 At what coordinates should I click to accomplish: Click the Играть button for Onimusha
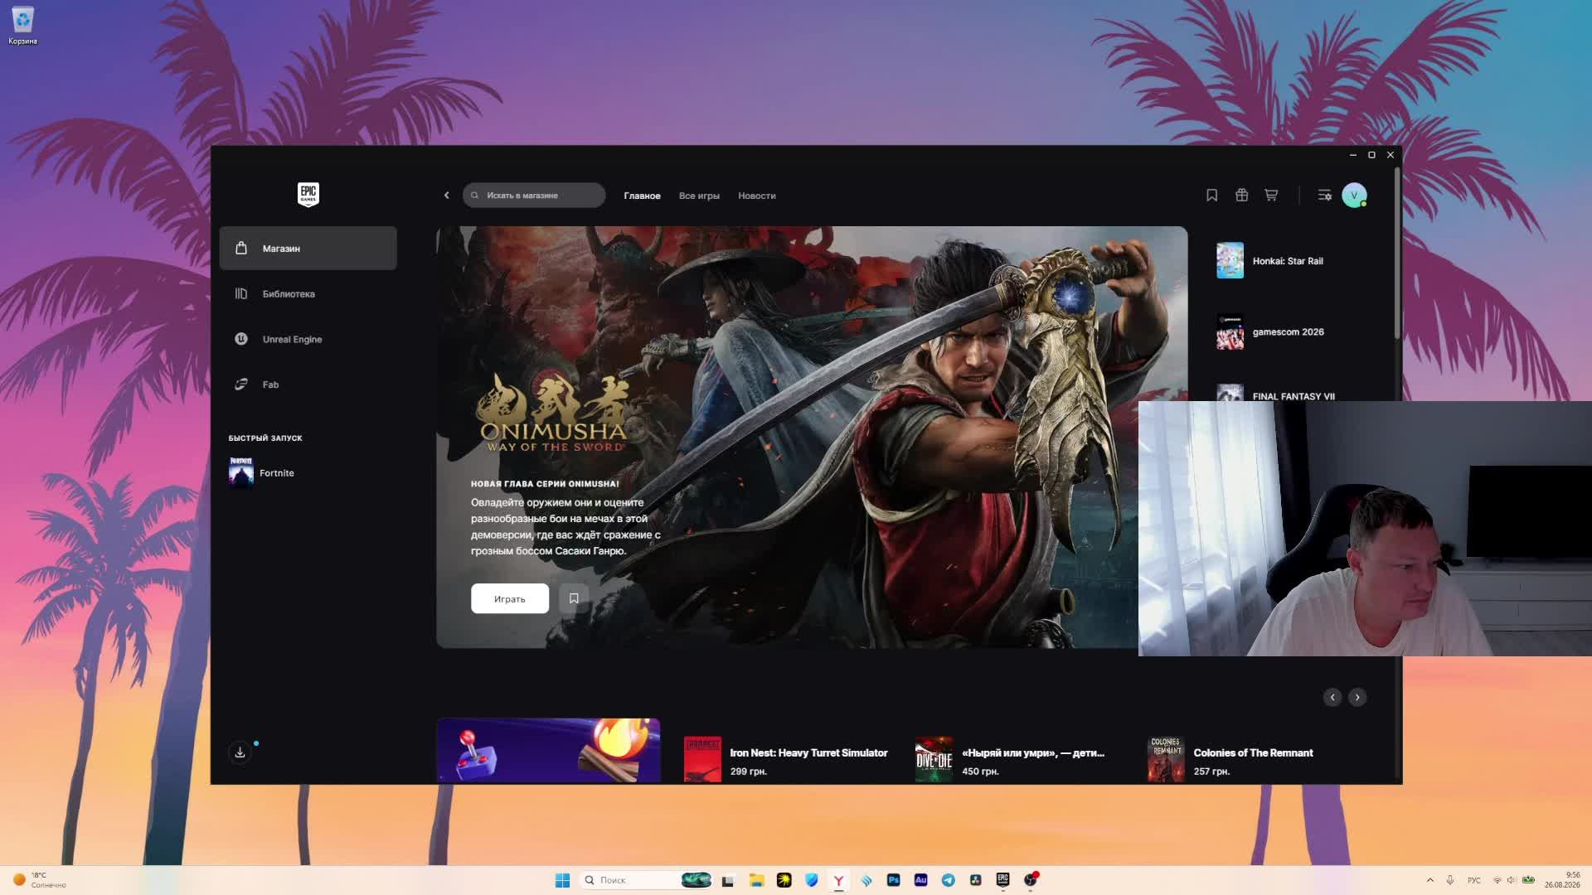coord(510,598)
